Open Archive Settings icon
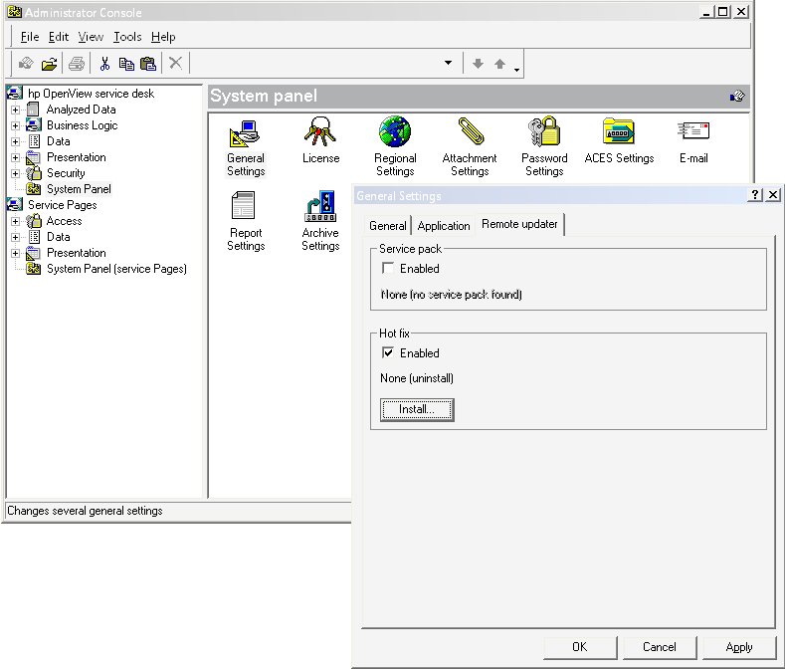Image resolution: width=785 pixels, height=669 pixels. click(320, 207)
